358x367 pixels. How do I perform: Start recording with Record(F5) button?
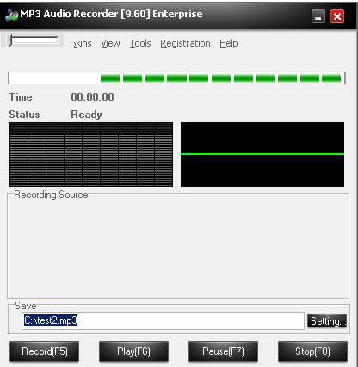pyautogui.click(x=45, y=351)
